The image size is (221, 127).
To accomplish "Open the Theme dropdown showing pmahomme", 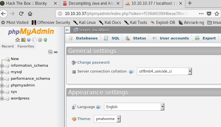I will point(107,119).
